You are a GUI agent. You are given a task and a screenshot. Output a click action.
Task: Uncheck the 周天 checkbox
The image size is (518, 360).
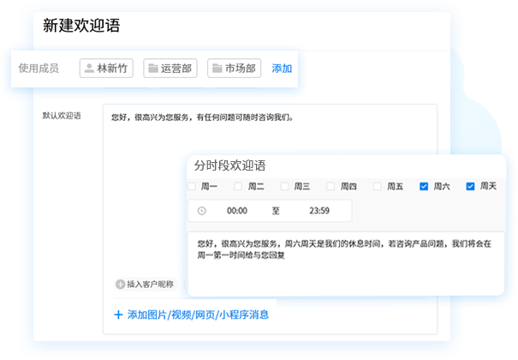point(470,187)
